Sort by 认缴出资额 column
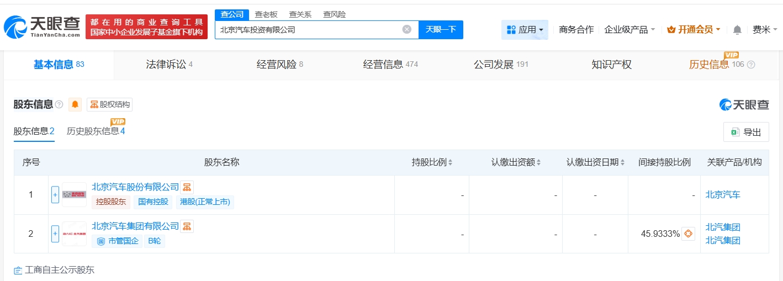783x281 pixels. tap(516, 162)
